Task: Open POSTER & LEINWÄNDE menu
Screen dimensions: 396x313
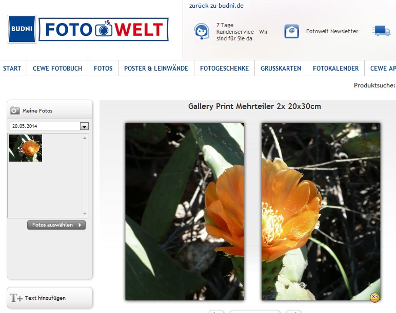Action: pyautogui.click(x=156, y=68)
